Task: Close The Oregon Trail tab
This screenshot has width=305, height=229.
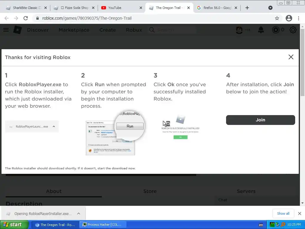Action: tap(189, 8)
